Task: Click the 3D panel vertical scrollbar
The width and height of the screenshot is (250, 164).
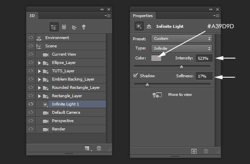Action: tap(109, 88)
